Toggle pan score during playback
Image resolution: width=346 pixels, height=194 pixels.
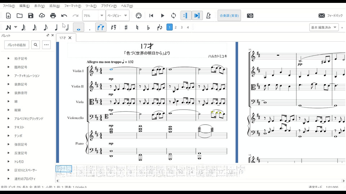197,15
